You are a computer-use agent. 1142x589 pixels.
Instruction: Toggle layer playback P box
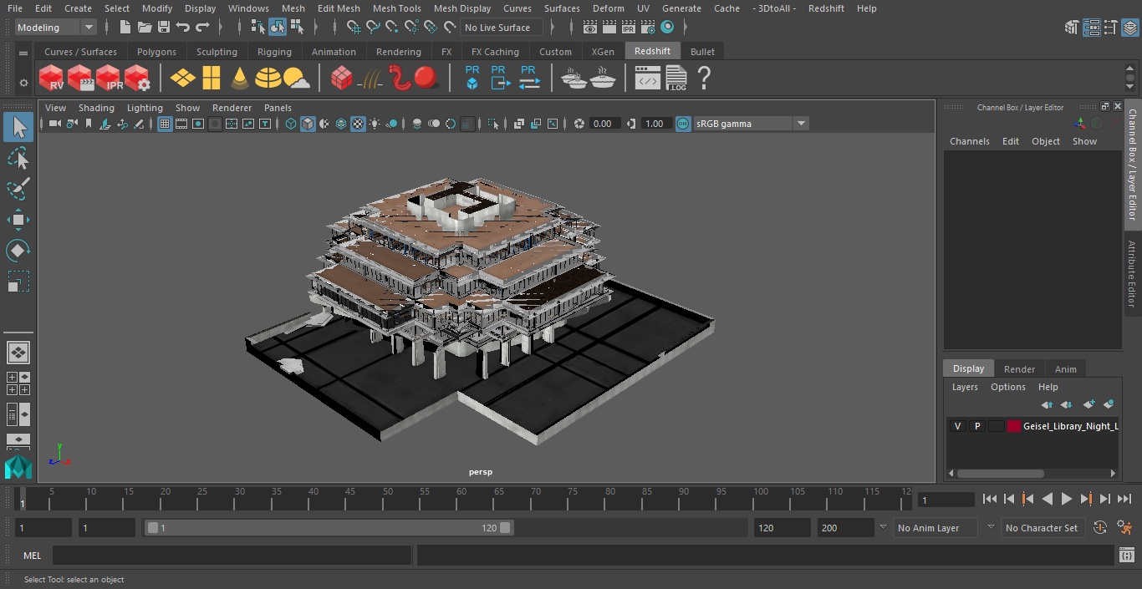click(976, 426)
